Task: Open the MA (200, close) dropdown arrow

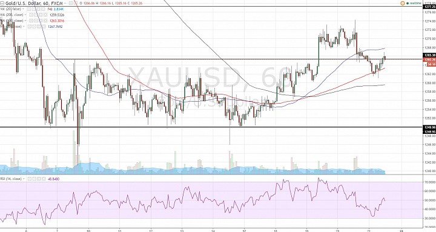Action: pos(25,15)
